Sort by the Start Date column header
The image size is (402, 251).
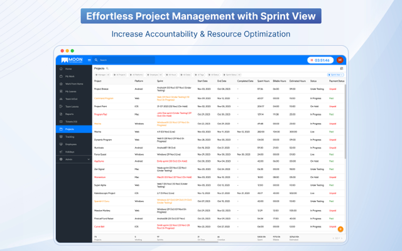tap(202, 81)
